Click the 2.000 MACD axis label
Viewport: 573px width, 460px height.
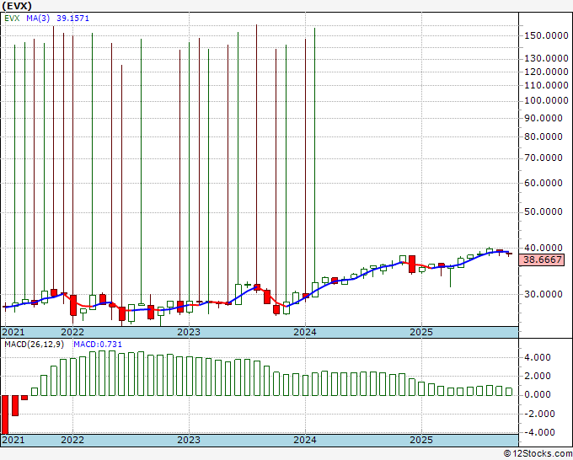(538, 376)
